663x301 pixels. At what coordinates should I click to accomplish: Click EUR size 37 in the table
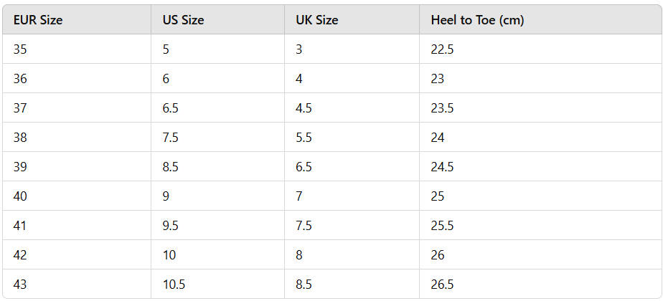(x=20, y=108)
